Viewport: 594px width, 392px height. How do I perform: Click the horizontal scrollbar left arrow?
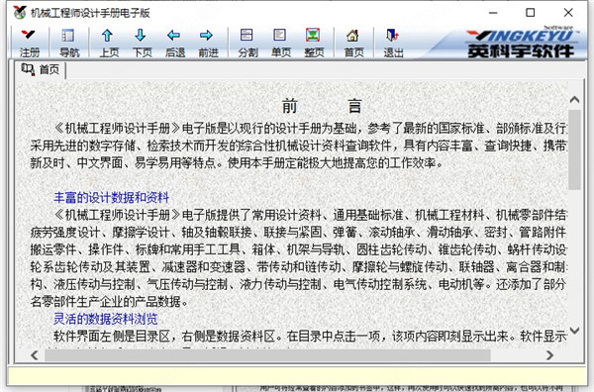click(34, 355)
